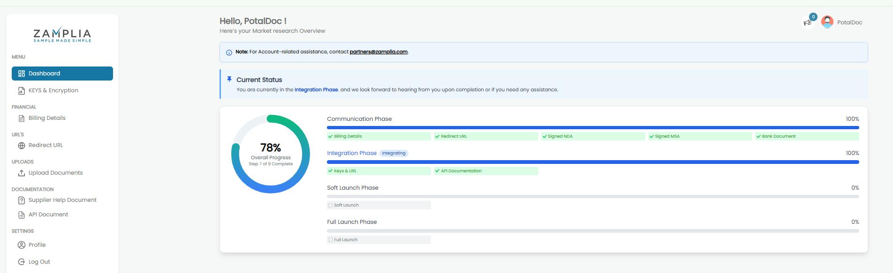Click the Zamplia logo
893x273 pixels.
pos(62,35)
